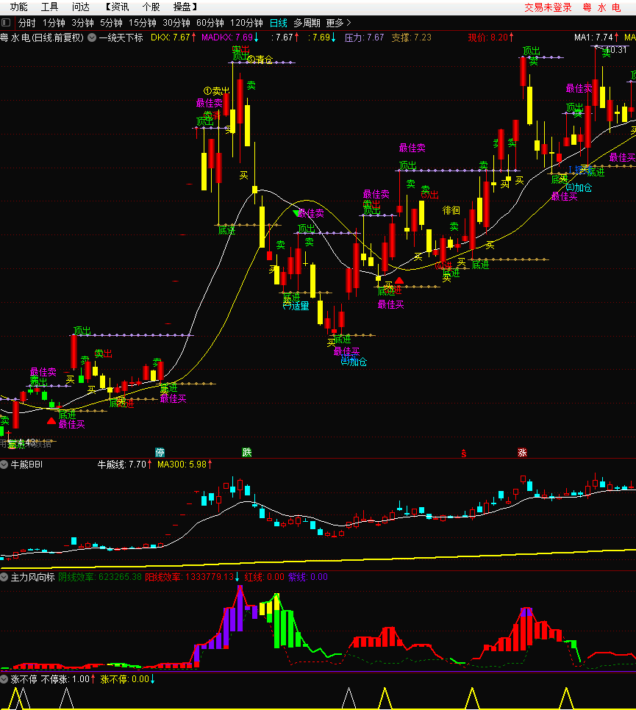Viewport: 636px width, 710px height.
Task: Click the 粤水电(日线.前复权) chart title
Action: [x=42, y=37]
